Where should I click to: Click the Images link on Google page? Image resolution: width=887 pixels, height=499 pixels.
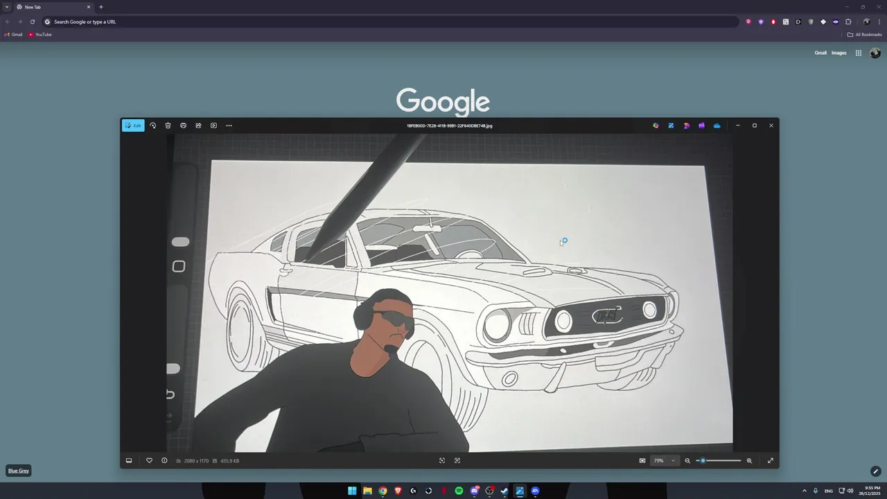click(x=839, y=53)
